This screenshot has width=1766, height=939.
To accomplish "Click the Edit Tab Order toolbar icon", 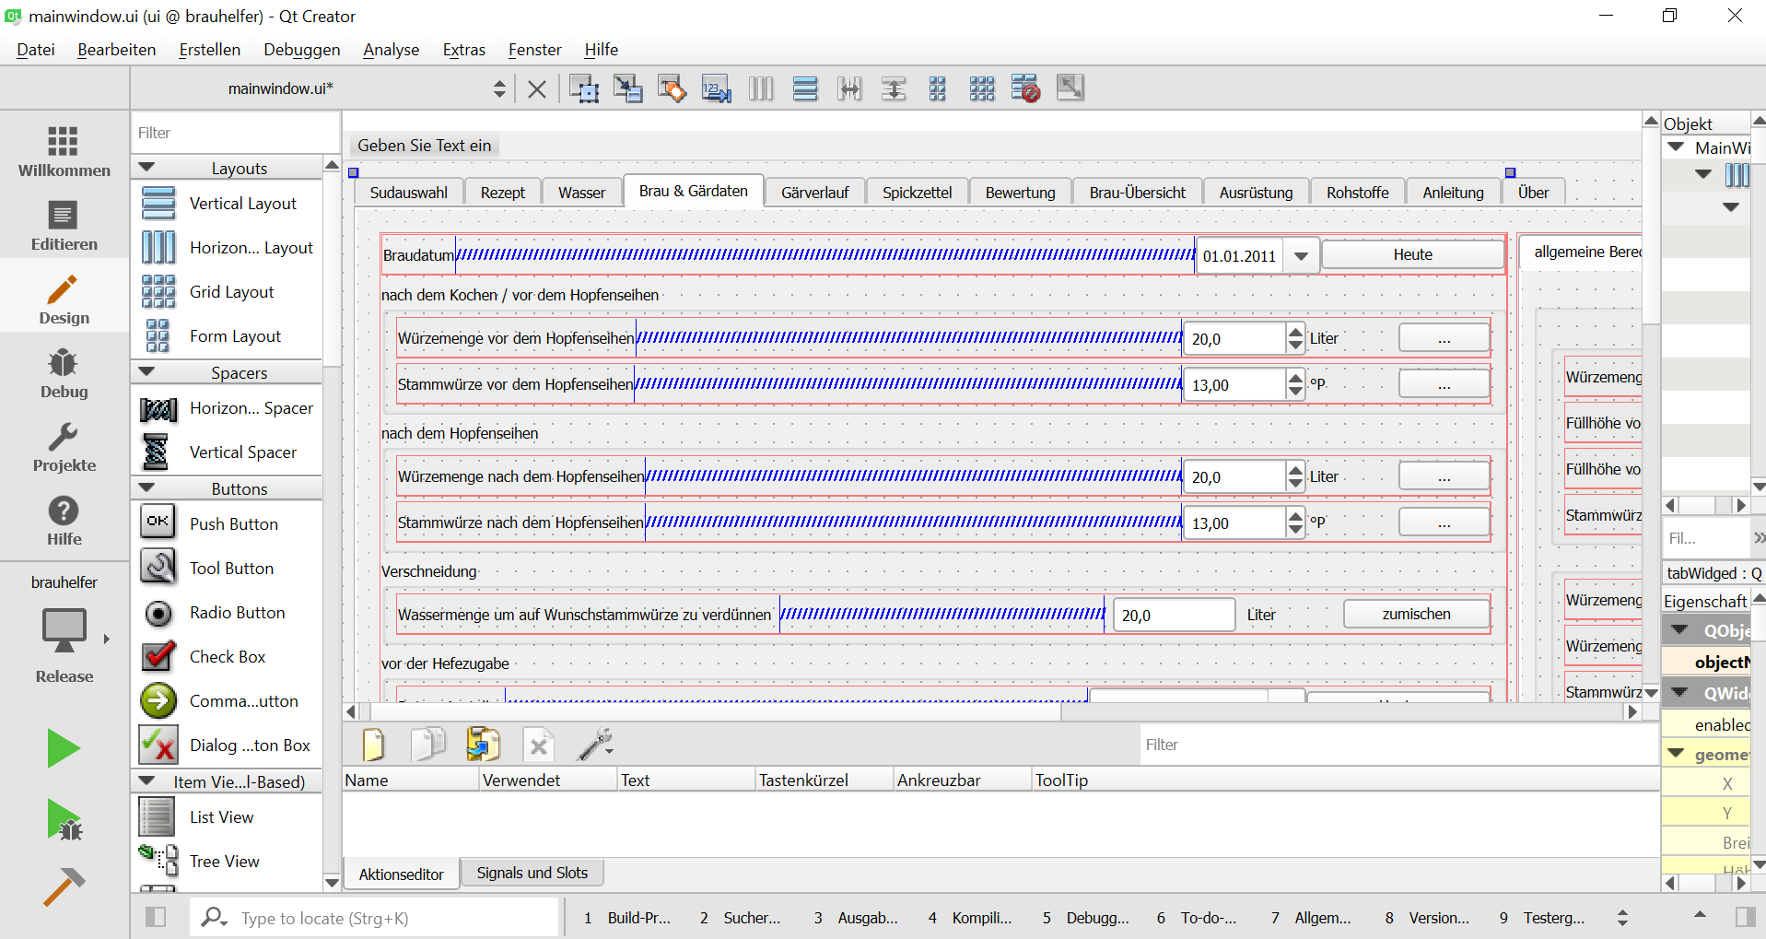I will (x=716, y=88).
